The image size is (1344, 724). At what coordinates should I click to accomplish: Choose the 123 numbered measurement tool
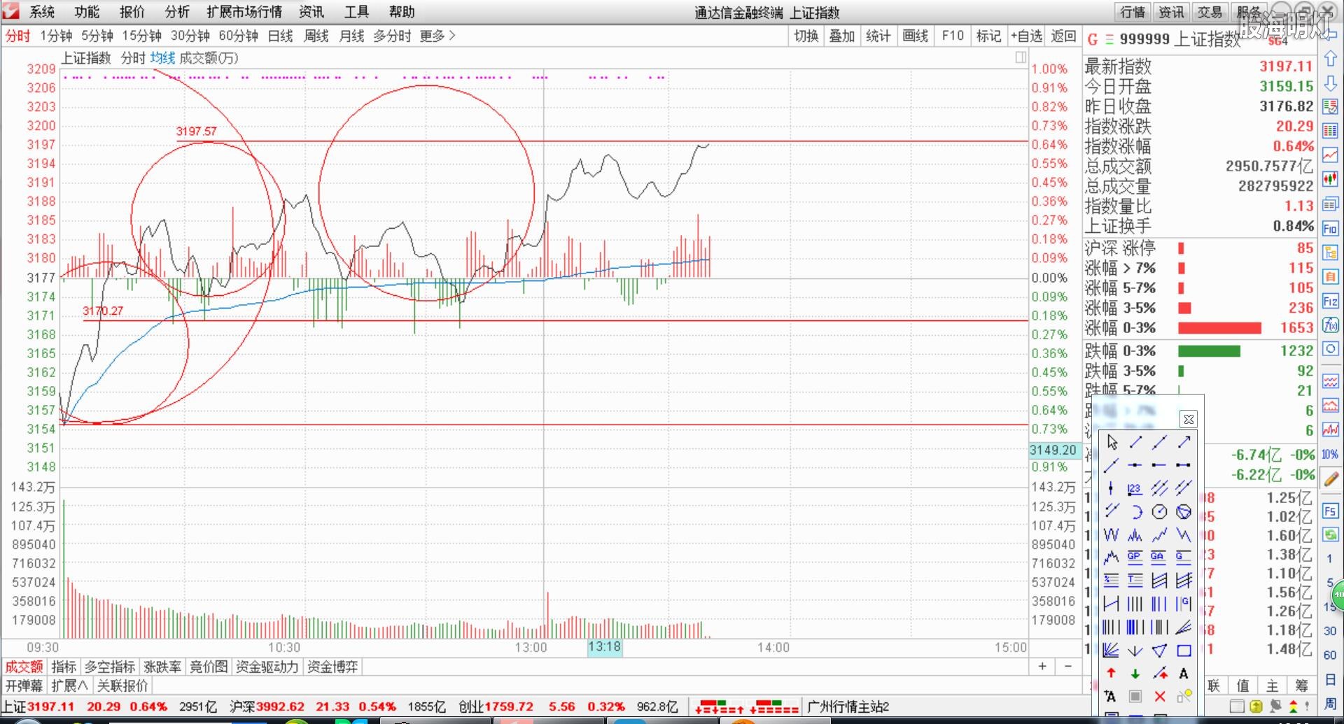click(x=1135, y=488)
